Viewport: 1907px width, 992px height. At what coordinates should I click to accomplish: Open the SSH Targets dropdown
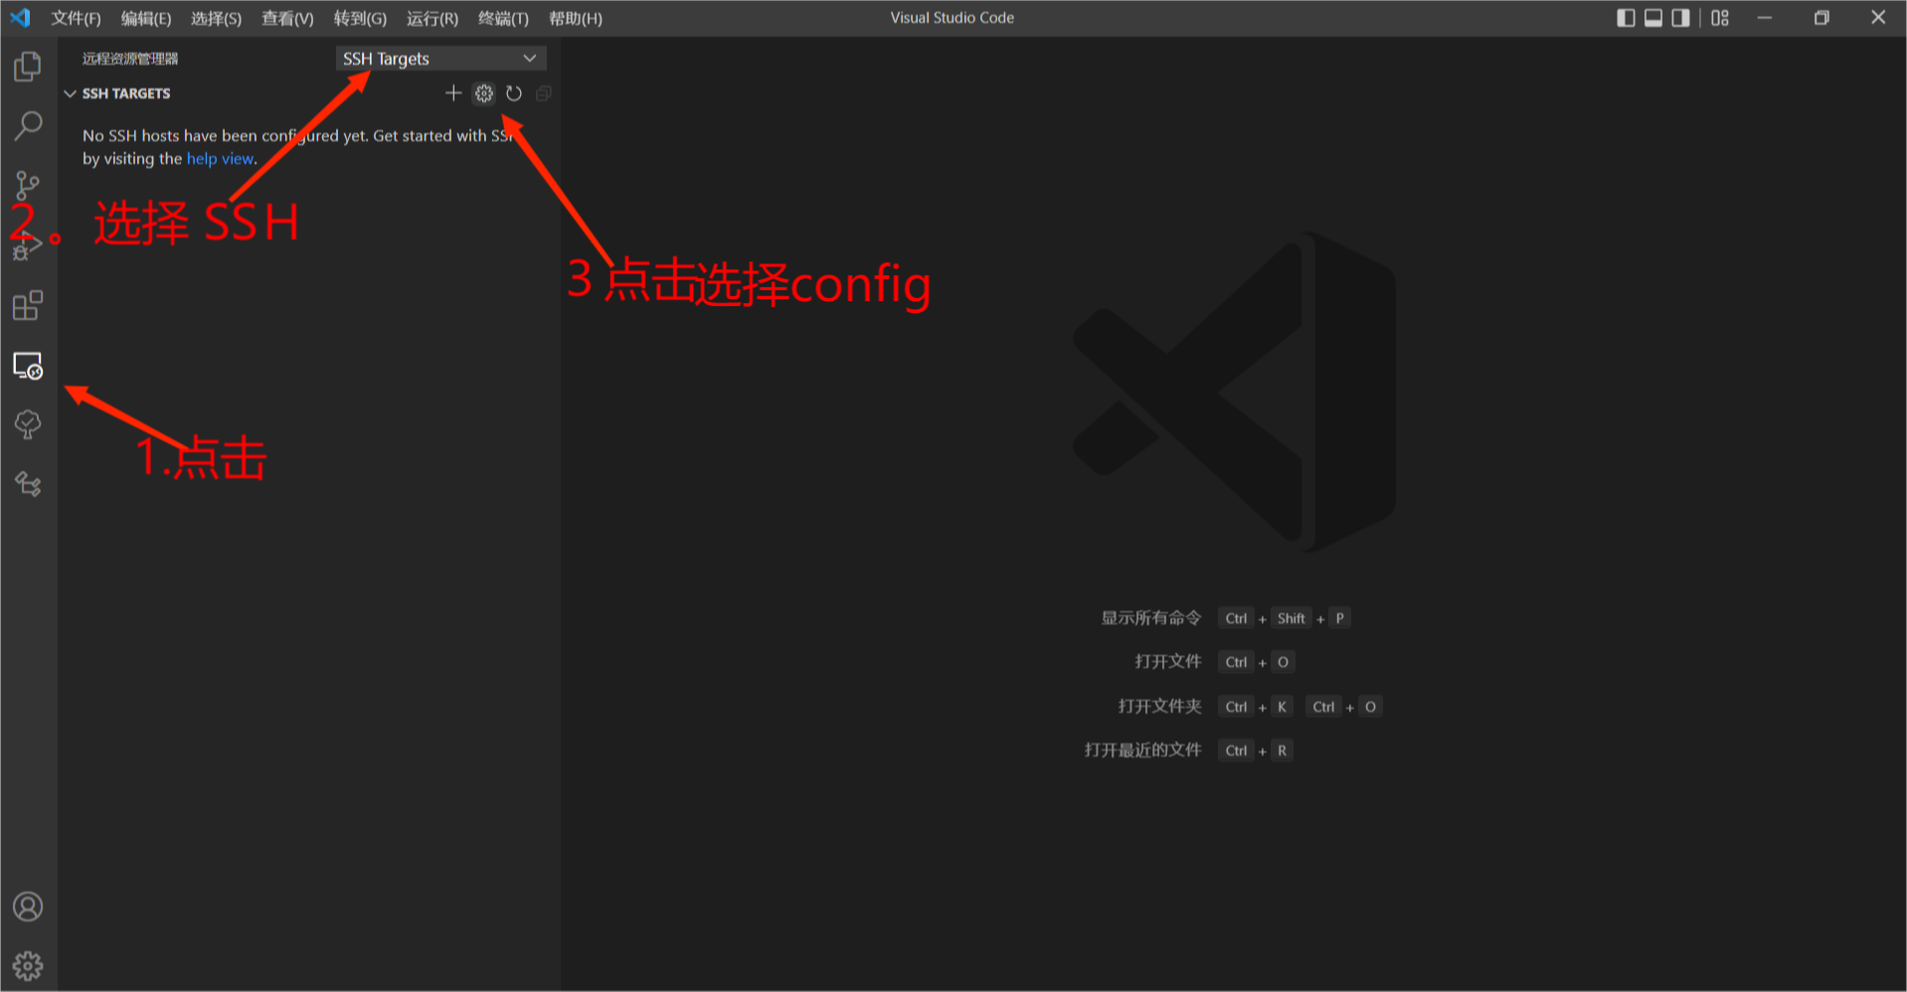[440, 59]
